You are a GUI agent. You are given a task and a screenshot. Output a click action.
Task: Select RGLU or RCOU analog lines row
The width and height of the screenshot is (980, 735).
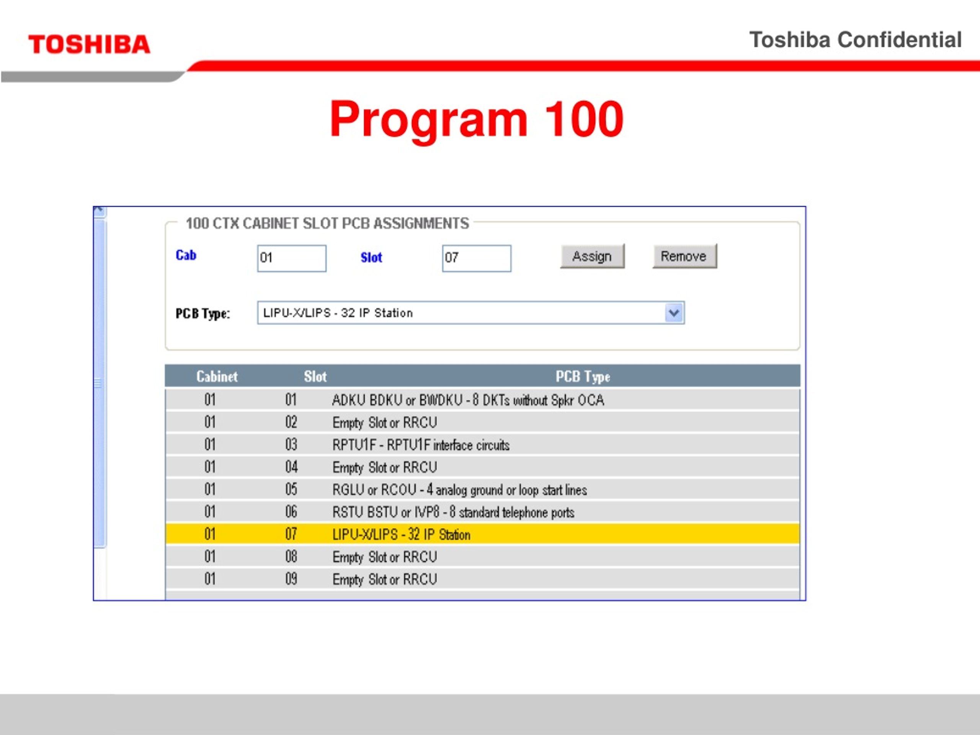coord(482,490)
